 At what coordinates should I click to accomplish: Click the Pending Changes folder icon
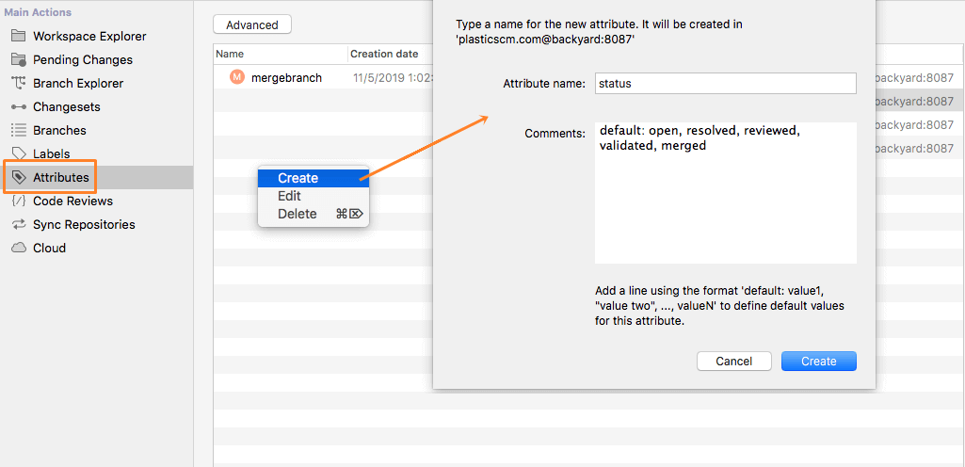(19, 59)
